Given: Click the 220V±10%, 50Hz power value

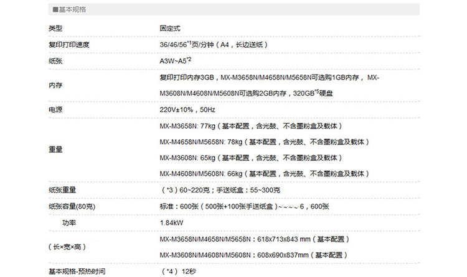Looking at the screenshot, I should (x=187, y=109).
